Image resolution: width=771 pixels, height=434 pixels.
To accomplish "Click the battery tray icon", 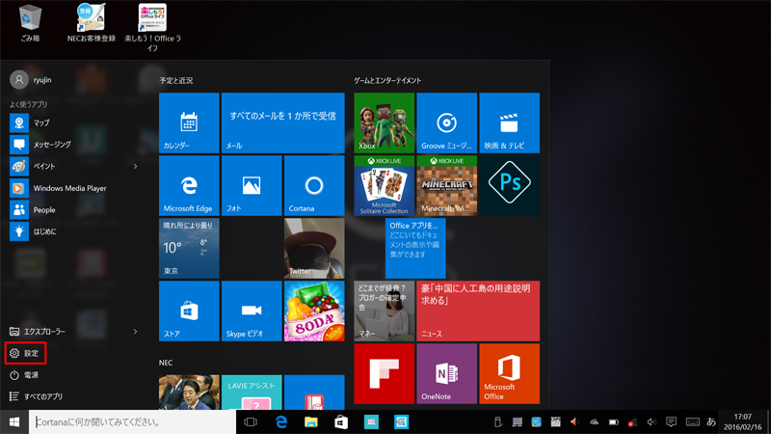I will [614, 421].
